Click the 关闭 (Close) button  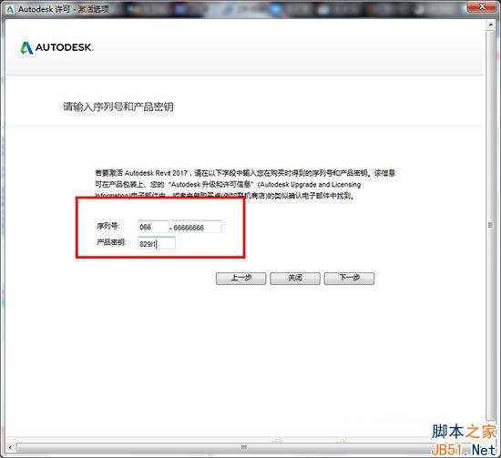[x=295, y=279]
